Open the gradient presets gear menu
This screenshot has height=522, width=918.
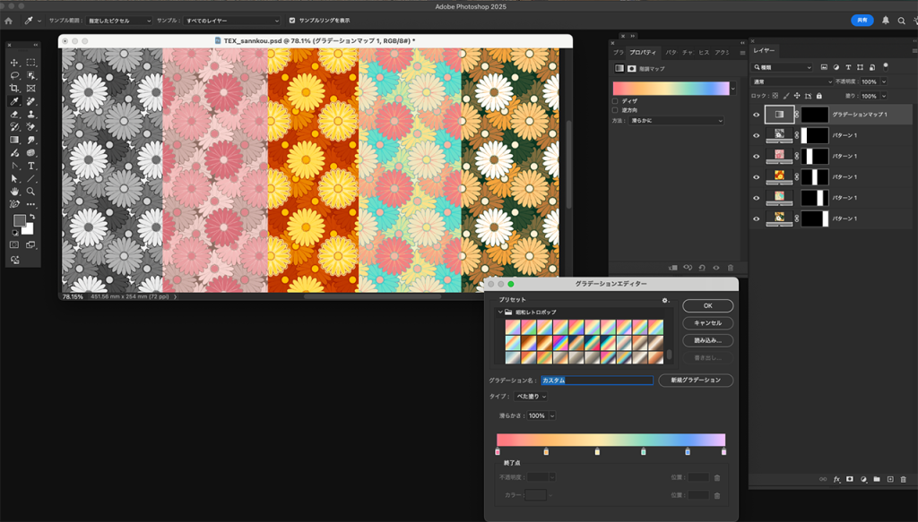pyautogui.click(x=664, y=300)
